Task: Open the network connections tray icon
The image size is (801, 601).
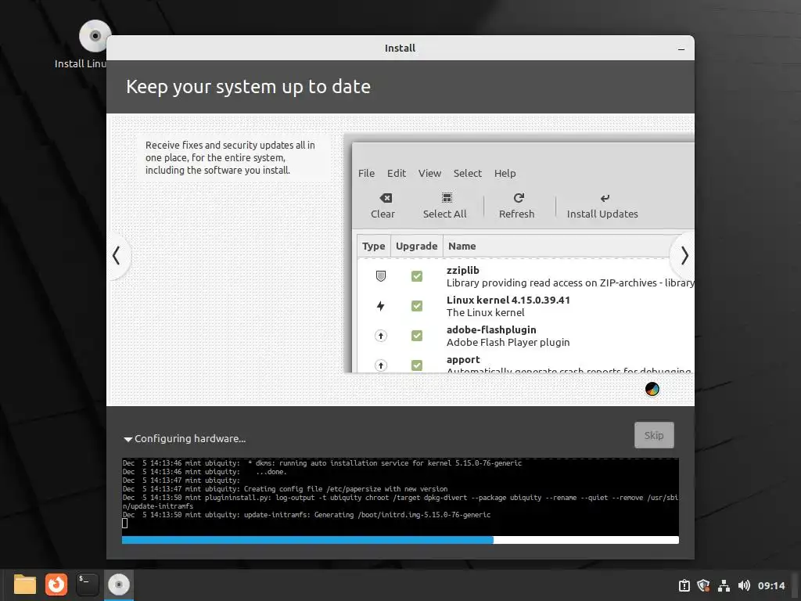Action: coord(724,585)
